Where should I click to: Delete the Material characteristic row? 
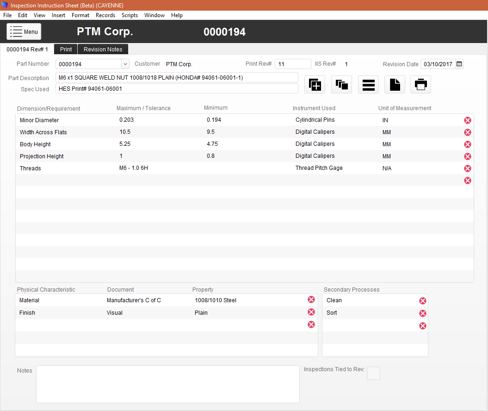pyautogui.click(x=311, y=299)
